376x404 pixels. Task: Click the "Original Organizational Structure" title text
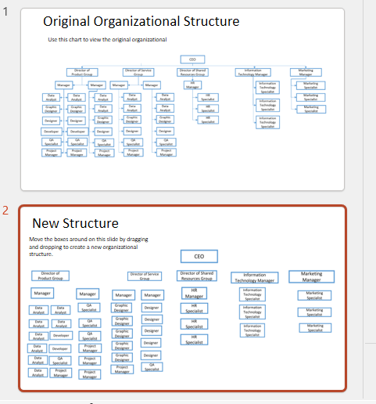pos(141,21)
